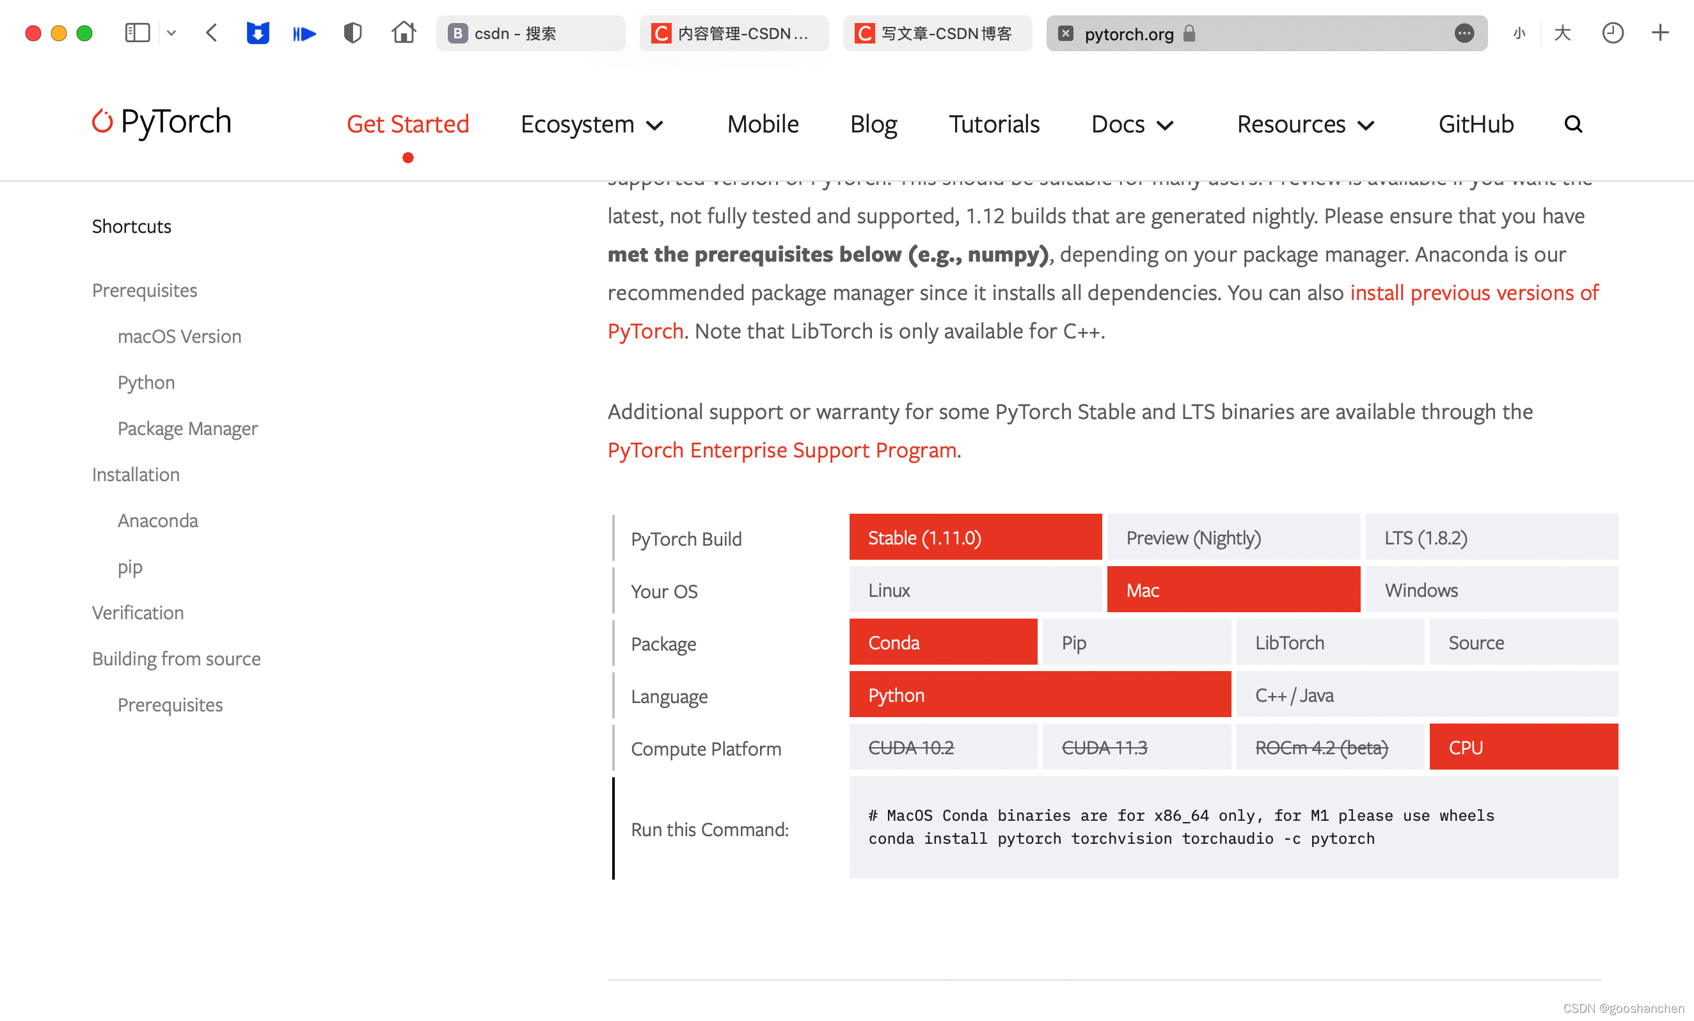1694x1021 pixels.
Task: Choose the Pip package option
Action: [x=1136, y=642]
